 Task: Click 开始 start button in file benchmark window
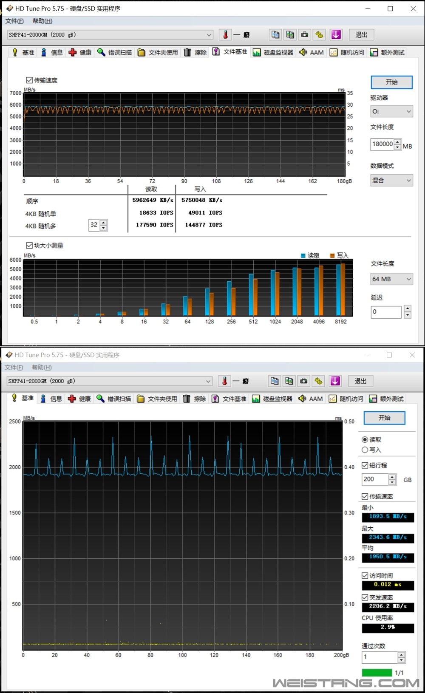point(391,82)
